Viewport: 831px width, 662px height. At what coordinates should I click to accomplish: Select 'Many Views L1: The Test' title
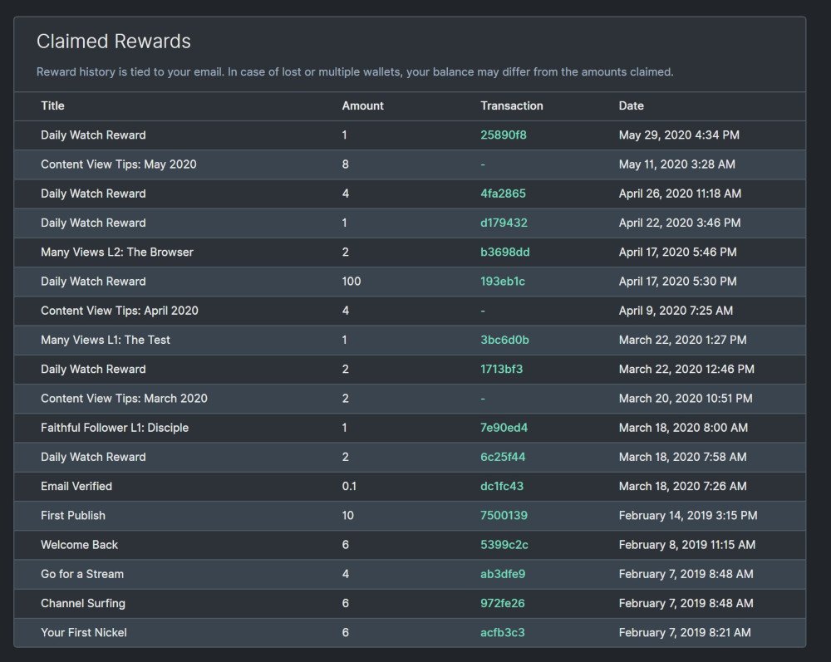[105, 340]
